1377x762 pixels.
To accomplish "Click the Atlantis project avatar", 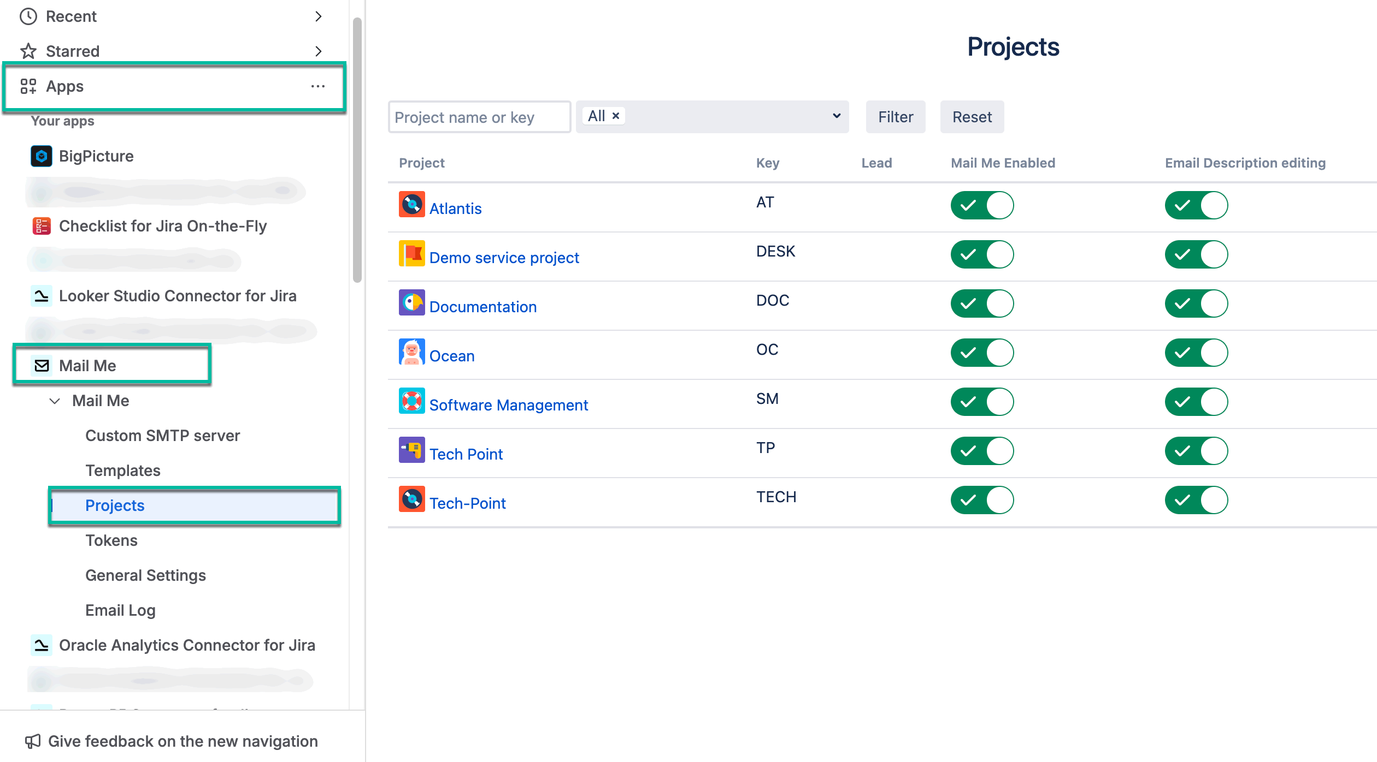I will point(411,205).
